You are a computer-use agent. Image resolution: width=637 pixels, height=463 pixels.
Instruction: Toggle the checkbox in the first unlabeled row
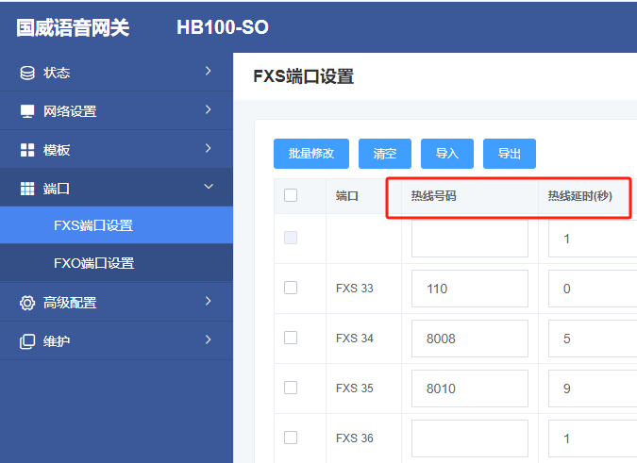(x=291, y=238)
